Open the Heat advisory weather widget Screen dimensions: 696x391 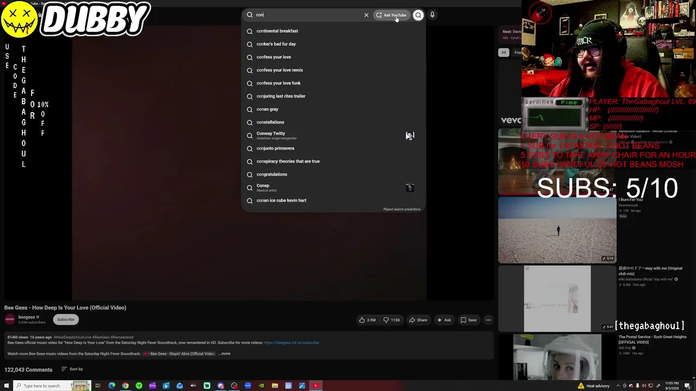pos(594,386)
